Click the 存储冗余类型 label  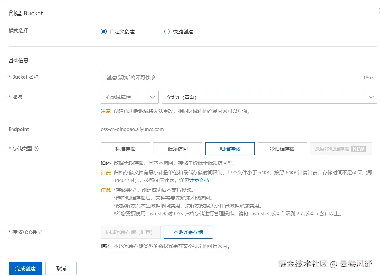27,232
